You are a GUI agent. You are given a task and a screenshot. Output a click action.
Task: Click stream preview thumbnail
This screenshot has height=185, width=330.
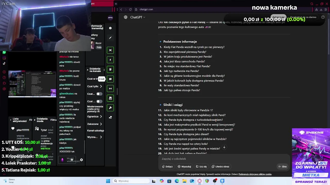[x=32, y=84]
